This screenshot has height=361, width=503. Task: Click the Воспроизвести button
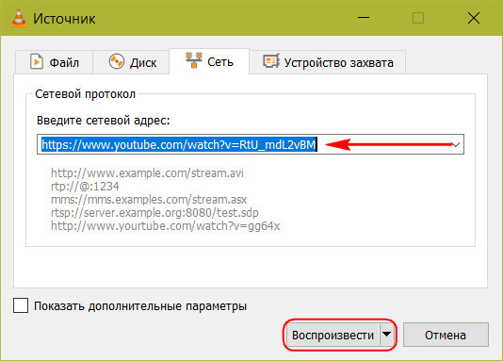[x=333, y=335]
